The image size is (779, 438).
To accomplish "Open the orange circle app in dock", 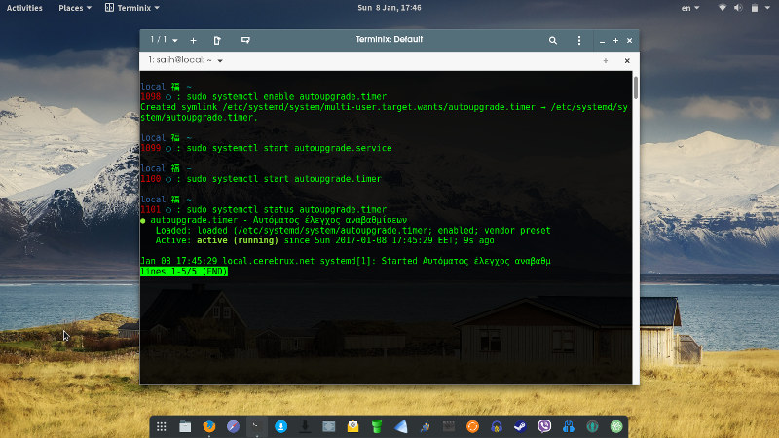I will pos(472,426).
